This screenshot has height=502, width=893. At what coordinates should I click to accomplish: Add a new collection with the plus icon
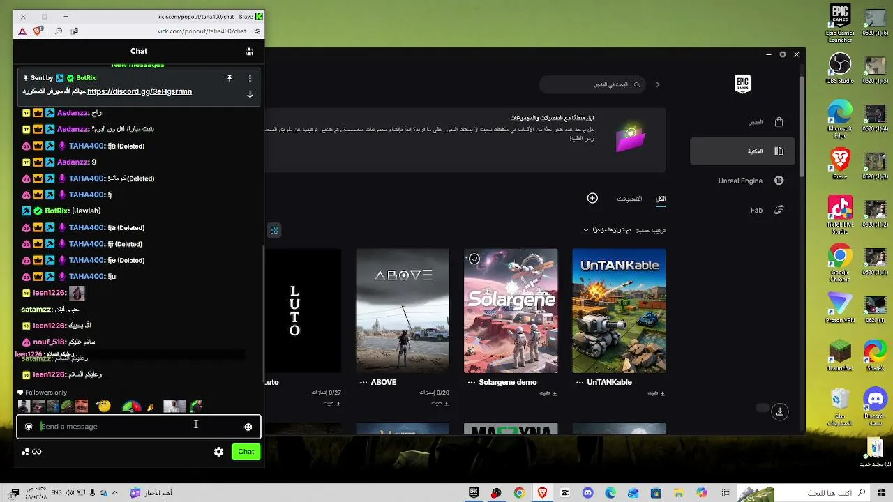tap(592, 199)
